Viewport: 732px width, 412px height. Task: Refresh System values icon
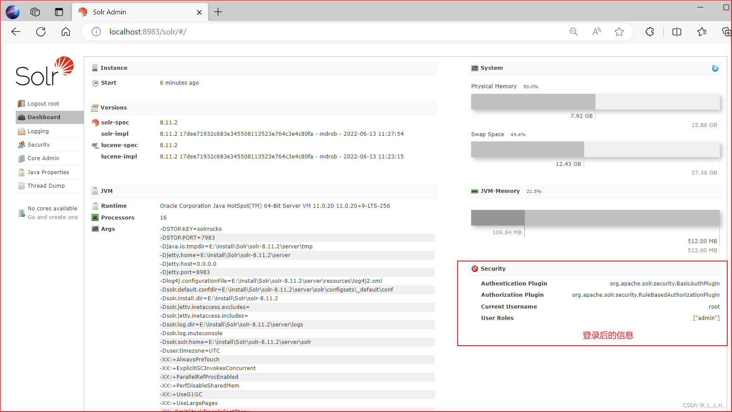(x=715, y=68)
